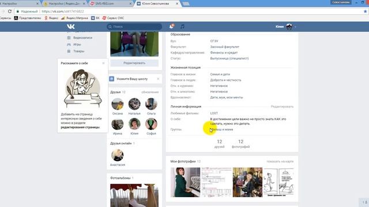Screen dimensions: 369x207
Task: Open Игры in the sidebar
Action: [x=77, y=44]
